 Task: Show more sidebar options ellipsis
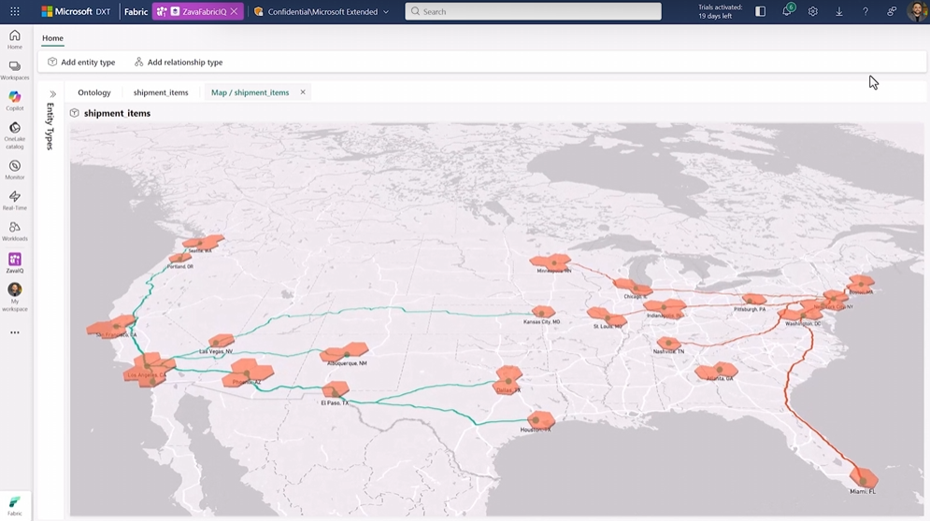pos(15,332)
